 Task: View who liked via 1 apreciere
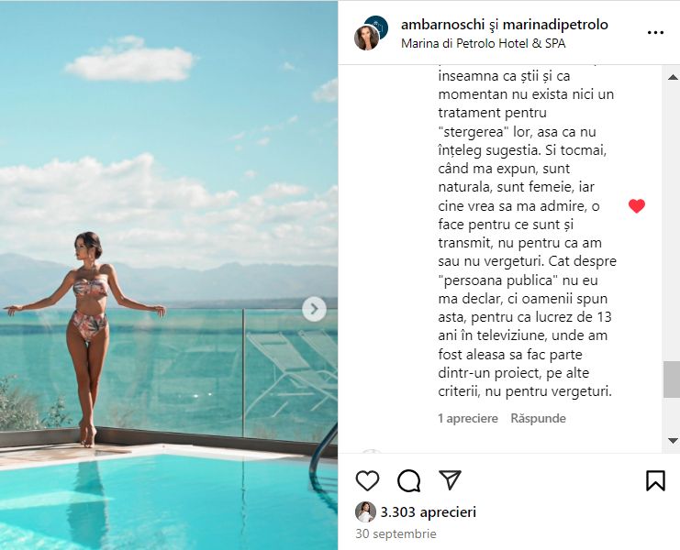coord(468,418)
